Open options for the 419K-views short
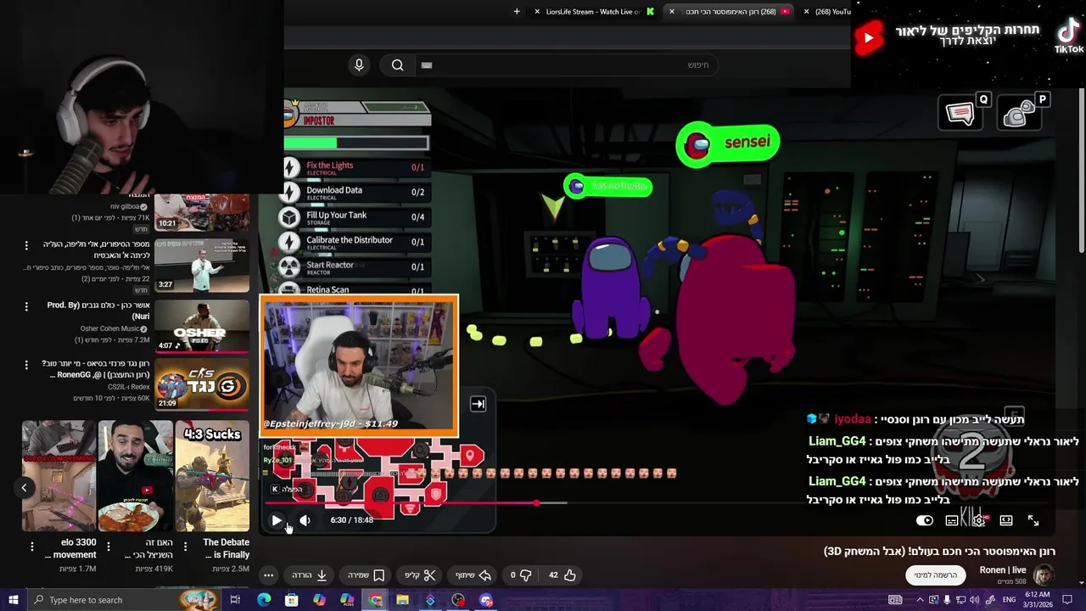The height and width of the screenshot is (611, 1086). coord(110,547)
